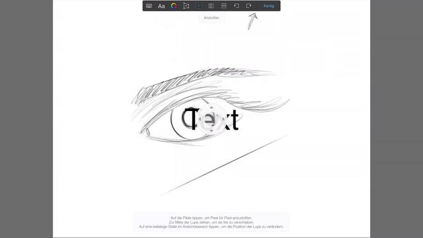Tap the hint line 'Auf die Pfeile tippen'
423x238 pixels.
click(x=211, y=218)
